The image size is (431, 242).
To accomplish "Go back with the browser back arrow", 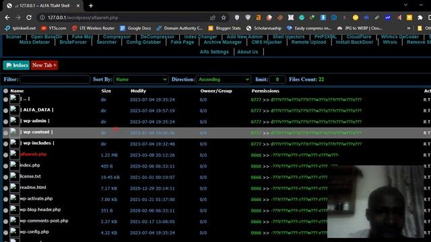I will [7, 17].
